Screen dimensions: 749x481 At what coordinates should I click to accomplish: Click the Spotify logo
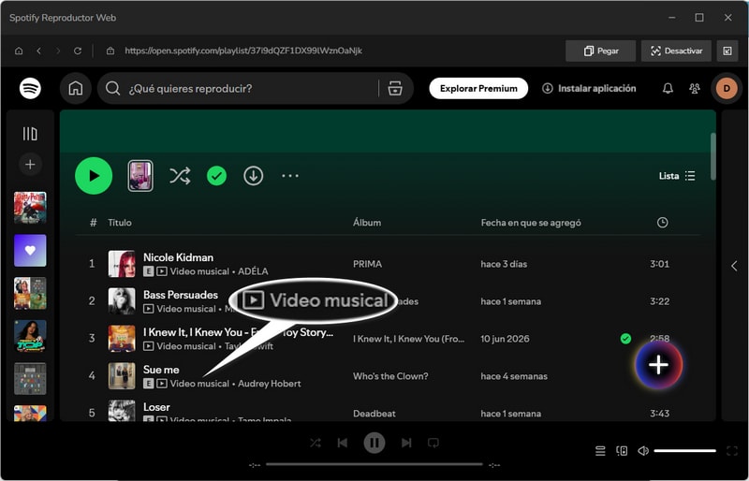(30, 88)
